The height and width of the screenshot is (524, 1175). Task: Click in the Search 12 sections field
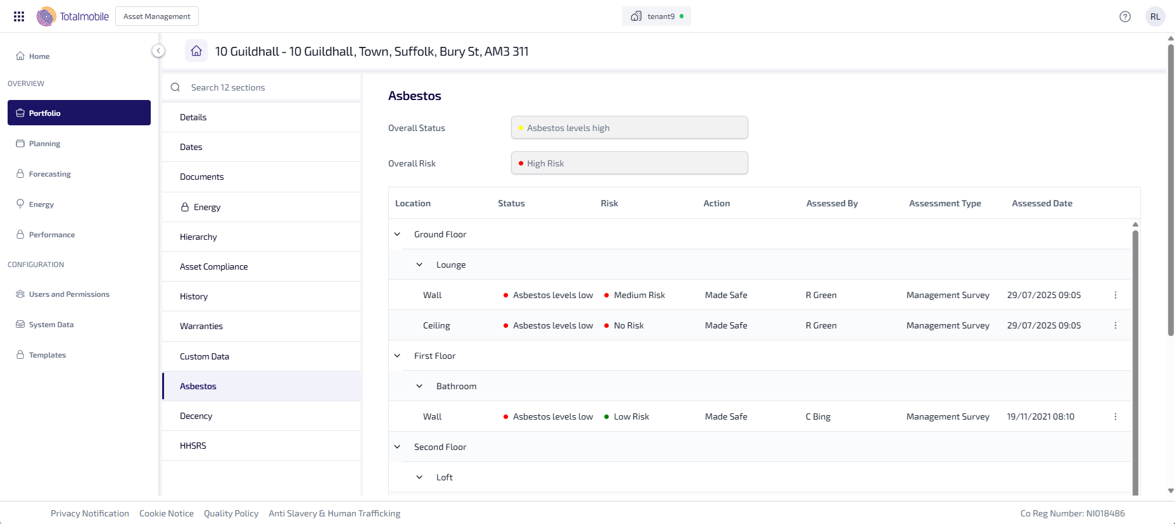click(x=266, y=87)
